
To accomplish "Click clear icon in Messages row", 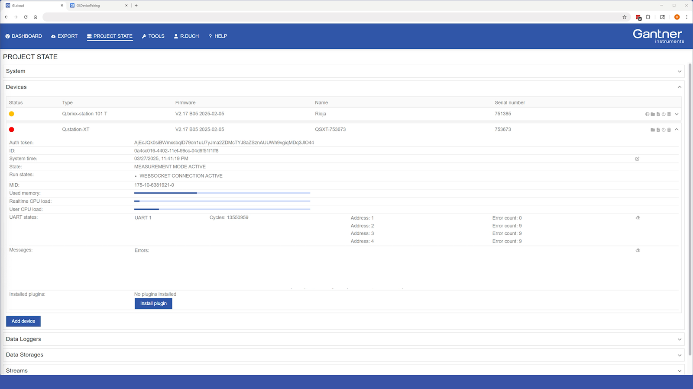I will pos(638,250).
